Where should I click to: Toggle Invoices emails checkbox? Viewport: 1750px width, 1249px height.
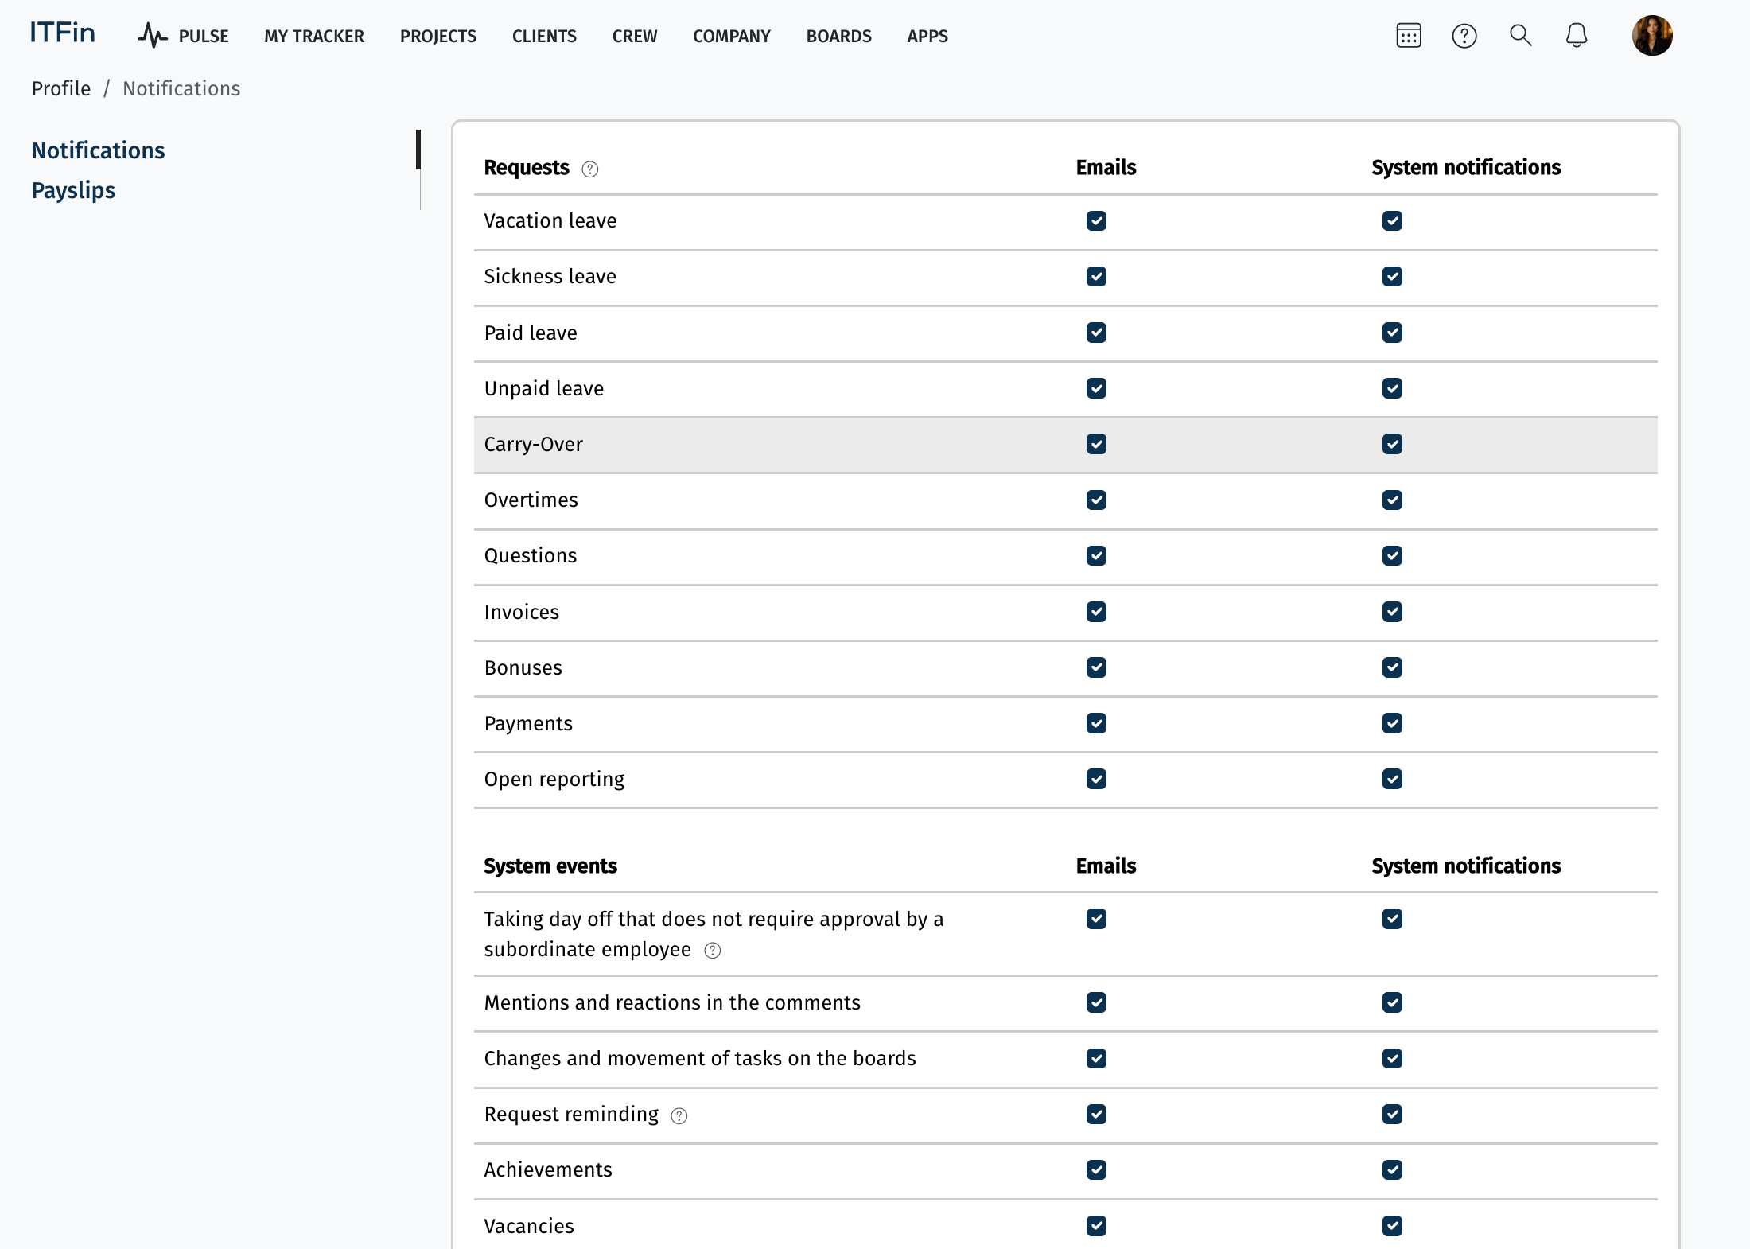click(x=1096, y=612)
